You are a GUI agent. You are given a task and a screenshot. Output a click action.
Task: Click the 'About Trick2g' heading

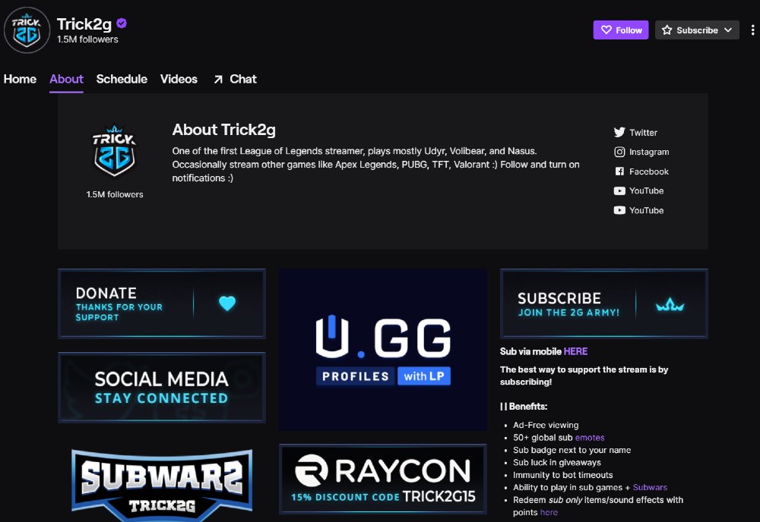pyautogui.click(x=224, y=130)
